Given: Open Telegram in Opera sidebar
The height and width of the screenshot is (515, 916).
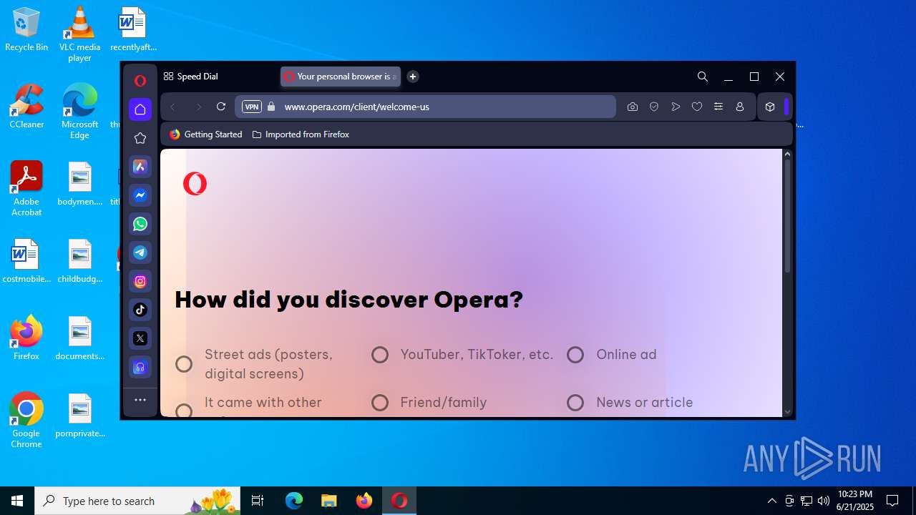Looking at the screenshot, I should [x=140, y=252].
